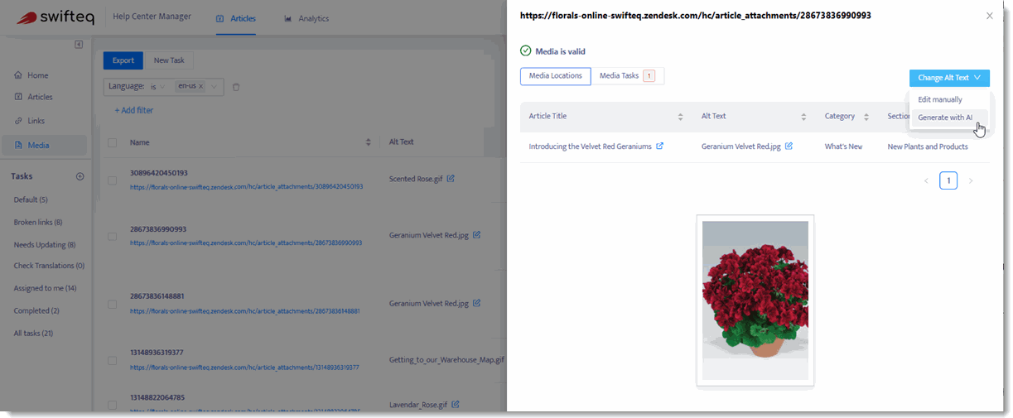
Task: Click the Swifteq logo
Action: pos(54,17)
